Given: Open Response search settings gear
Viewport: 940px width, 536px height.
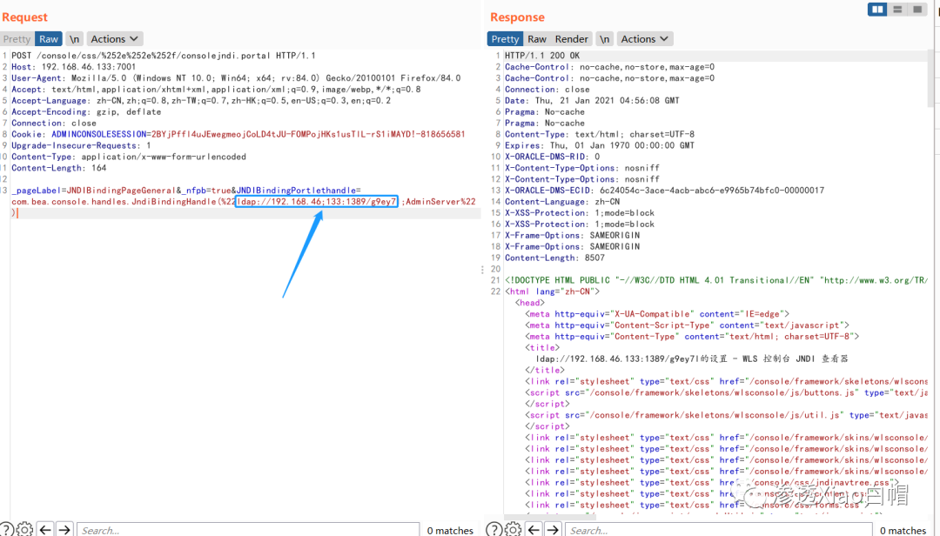Looking at the screenshot, I should (514, 529).
